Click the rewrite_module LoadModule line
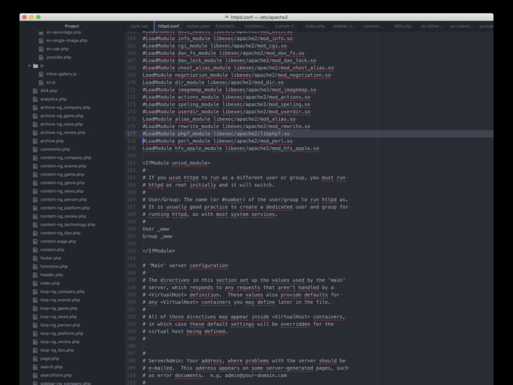Image resolution: width=513 pixels, height=385 pixels. [226, 127]
